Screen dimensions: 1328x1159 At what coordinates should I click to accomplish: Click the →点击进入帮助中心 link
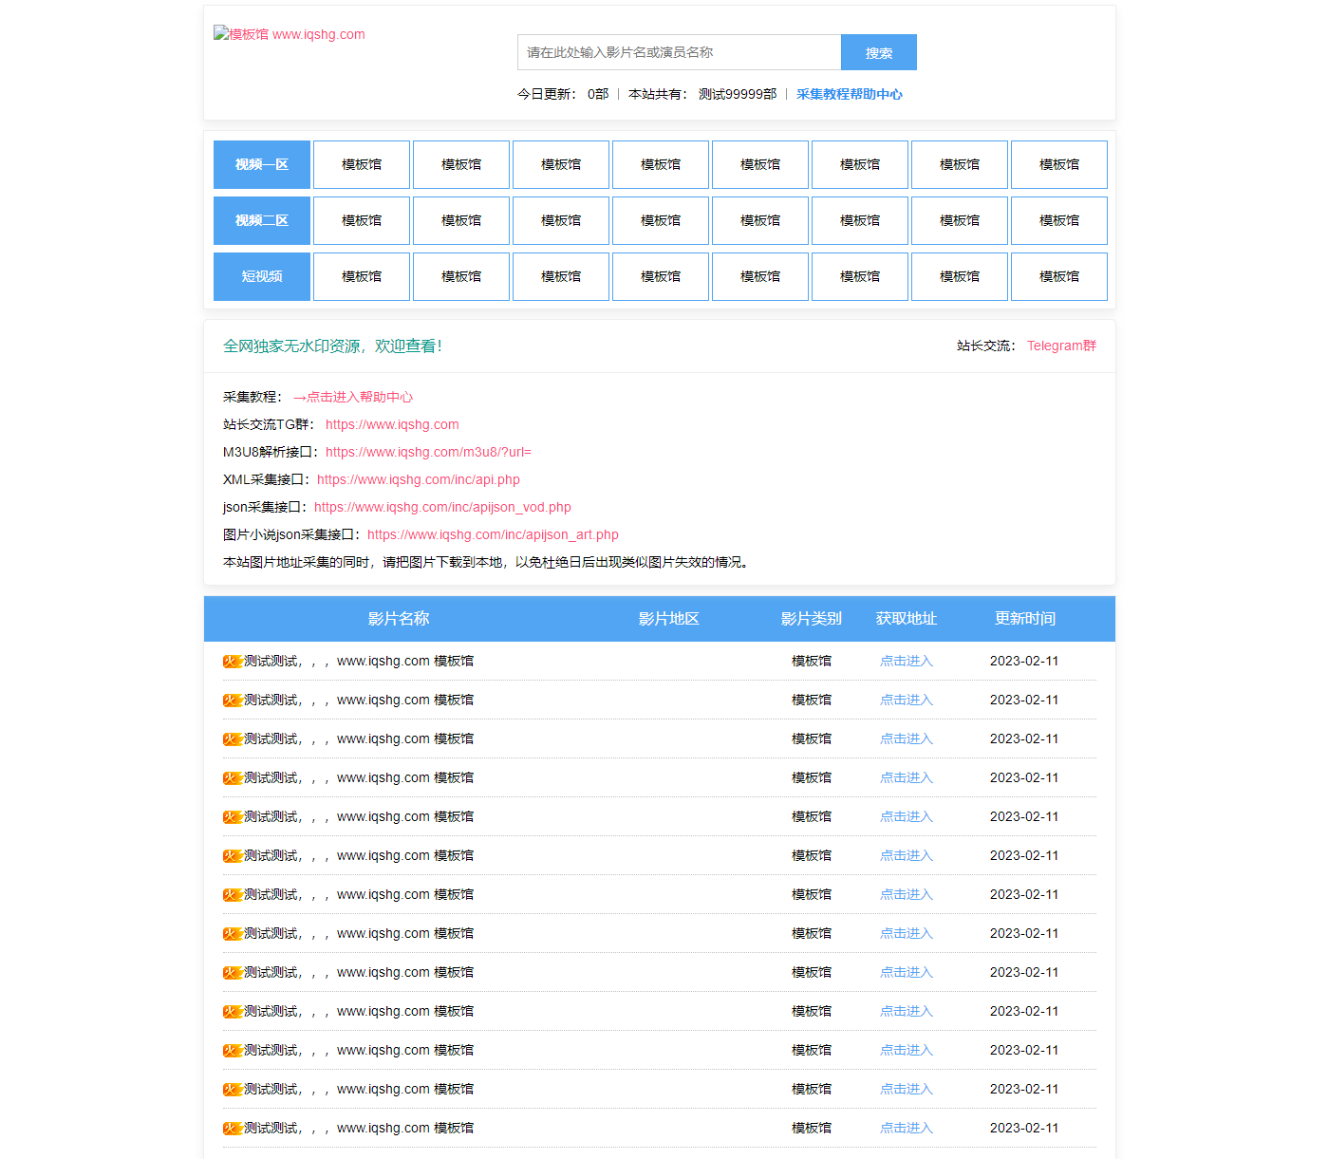click(352, 397)
